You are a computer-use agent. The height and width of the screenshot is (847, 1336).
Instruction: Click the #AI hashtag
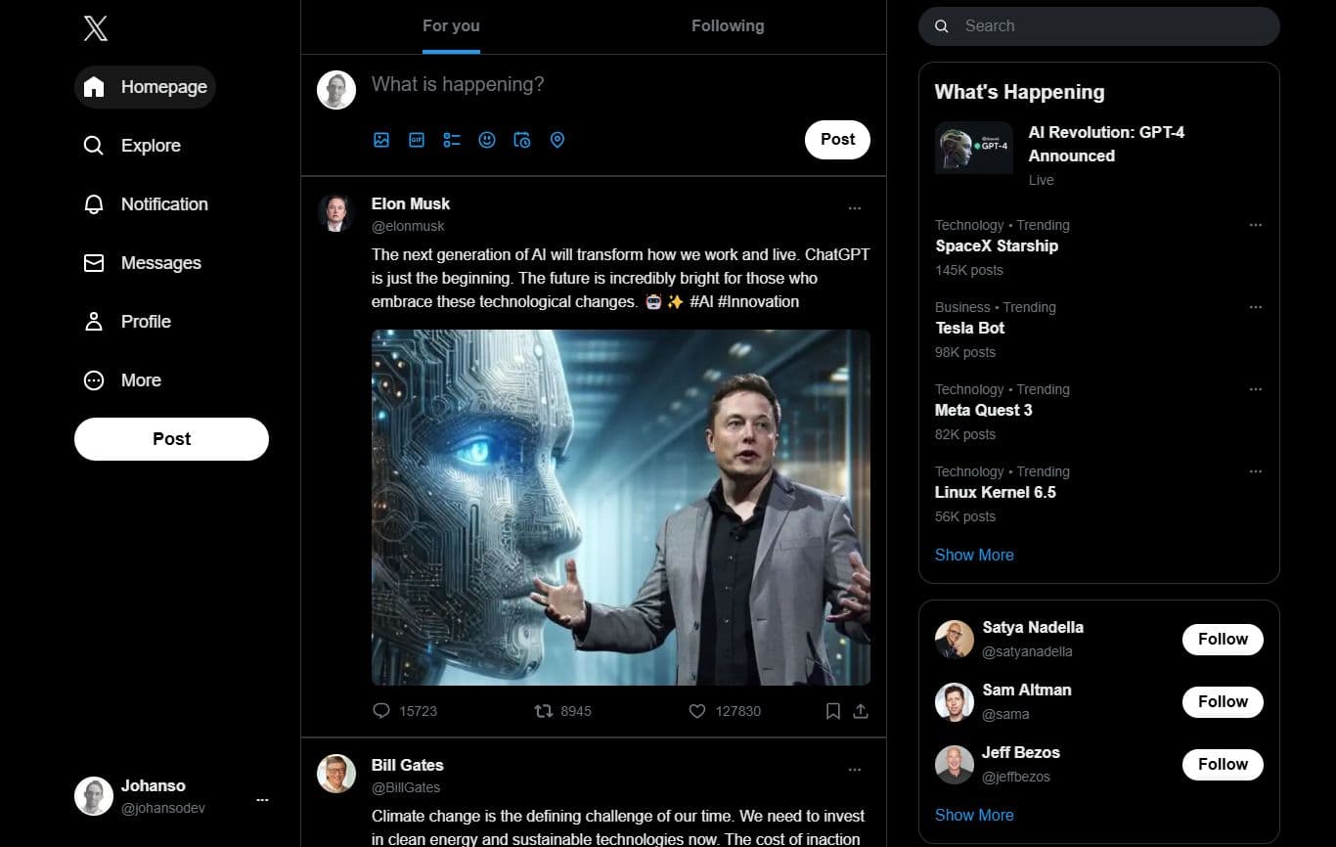click(701, 302)
